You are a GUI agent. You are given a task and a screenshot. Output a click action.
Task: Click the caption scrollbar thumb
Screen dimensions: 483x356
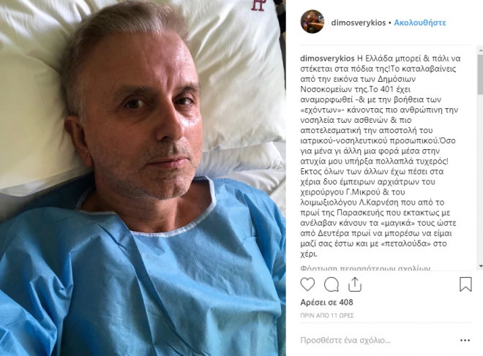point(480,75)
